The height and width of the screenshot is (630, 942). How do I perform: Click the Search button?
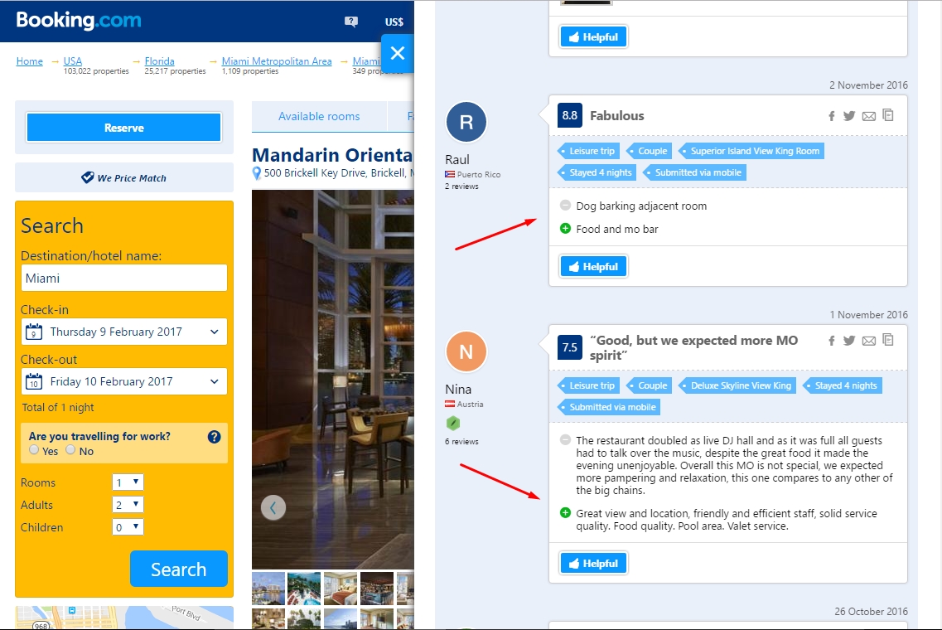pyautogui.click(x=178, y=569)
